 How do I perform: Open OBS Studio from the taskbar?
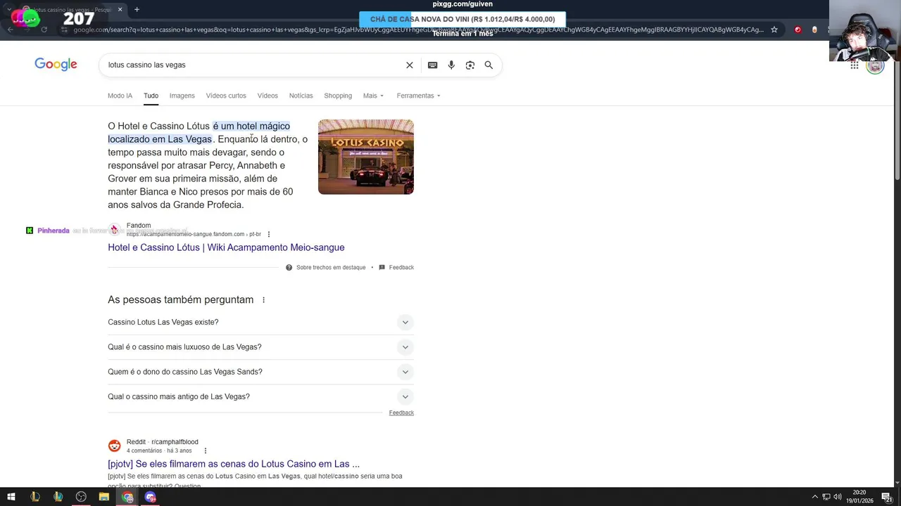coord(81,497)
